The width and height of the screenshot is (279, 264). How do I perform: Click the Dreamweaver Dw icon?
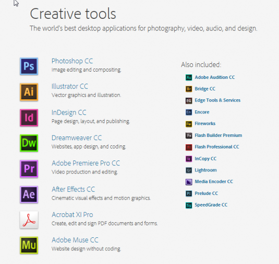click(x=29, y=143)
